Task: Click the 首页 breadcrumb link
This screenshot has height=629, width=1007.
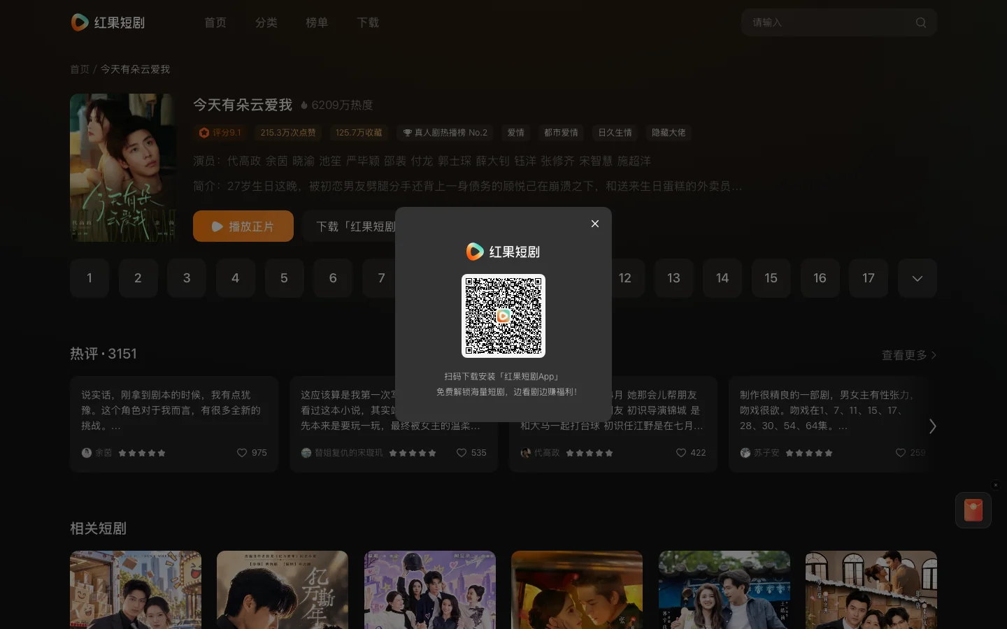Action: pos(80,69)
